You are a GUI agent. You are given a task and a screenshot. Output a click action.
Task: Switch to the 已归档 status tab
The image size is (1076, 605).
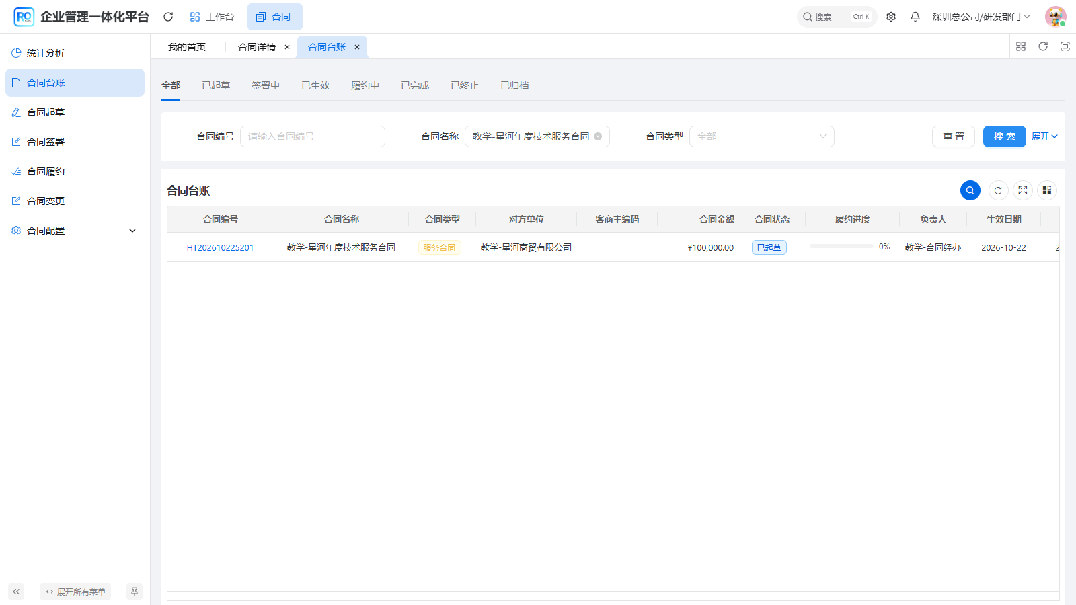(x=514, y=85)
